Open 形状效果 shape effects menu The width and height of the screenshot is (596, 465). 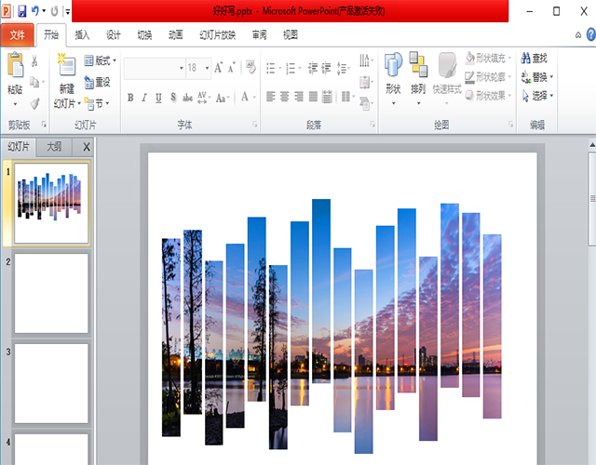(488, 95)
